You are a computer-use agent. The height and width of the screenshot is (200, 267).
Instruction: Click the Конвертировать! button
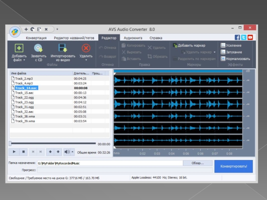tap(233, 166)
